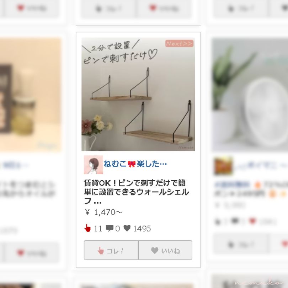
Task: Open the blurred jar product image
Action: 31,95
